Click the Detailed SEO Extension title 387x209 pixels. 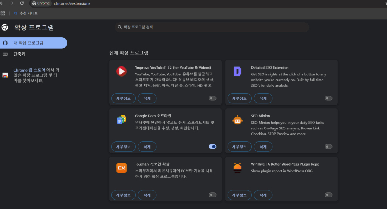(269, 68)
